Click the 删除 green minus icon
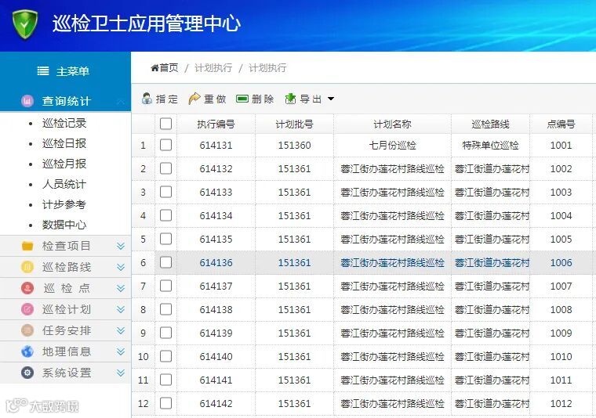This screenshot has width=596, height=418. point(242,99)
